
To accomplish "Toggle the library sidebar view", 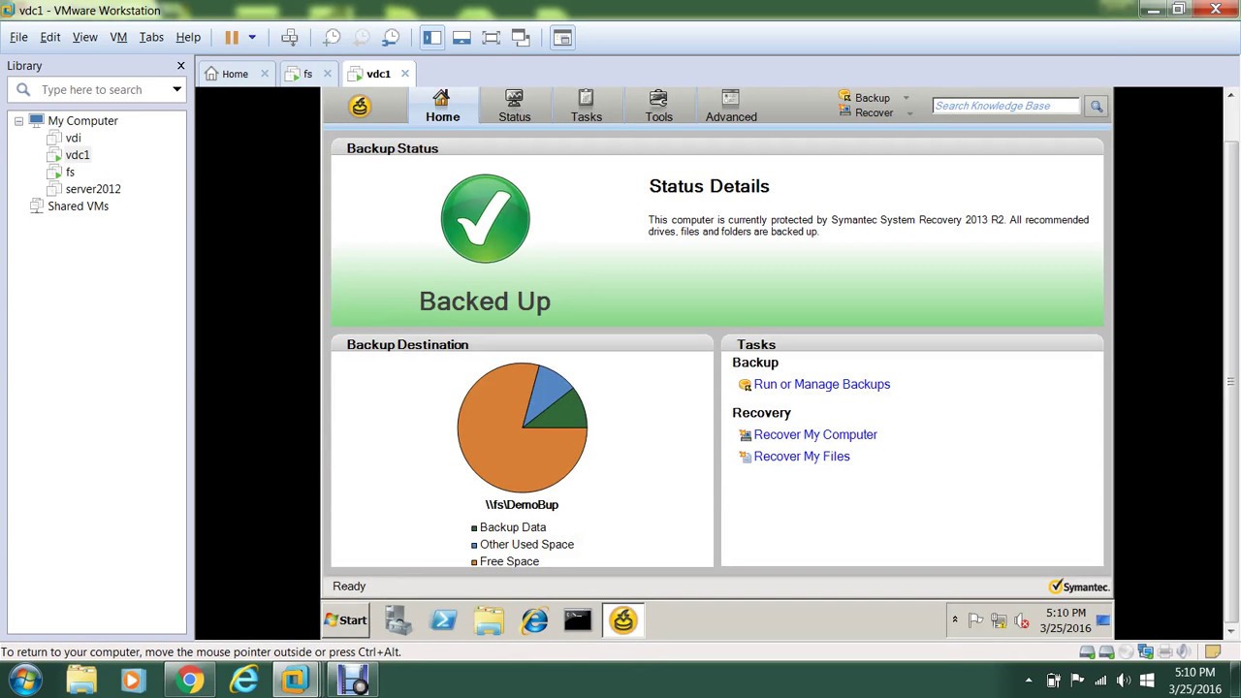I will point(432,37).
